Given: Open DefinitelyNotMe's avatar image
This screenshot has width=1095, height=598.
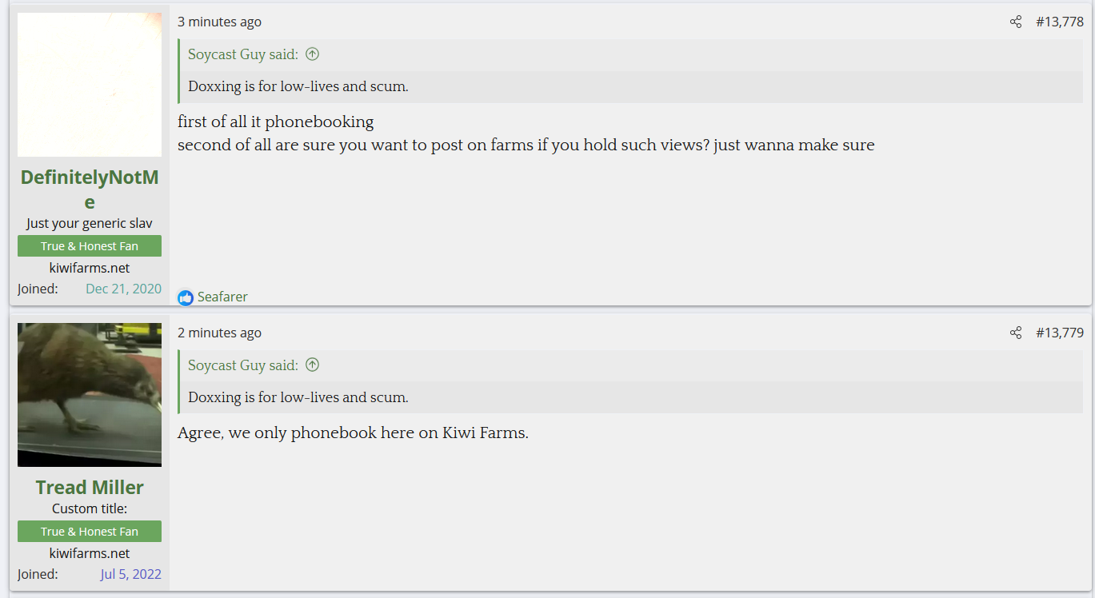Looking at the screenshot, I should click(x=90, y=85).
